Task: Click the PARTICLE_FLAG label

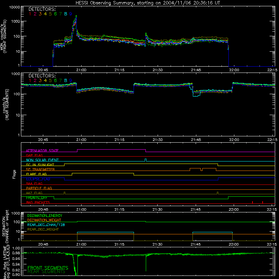Action: pos(39,188)
